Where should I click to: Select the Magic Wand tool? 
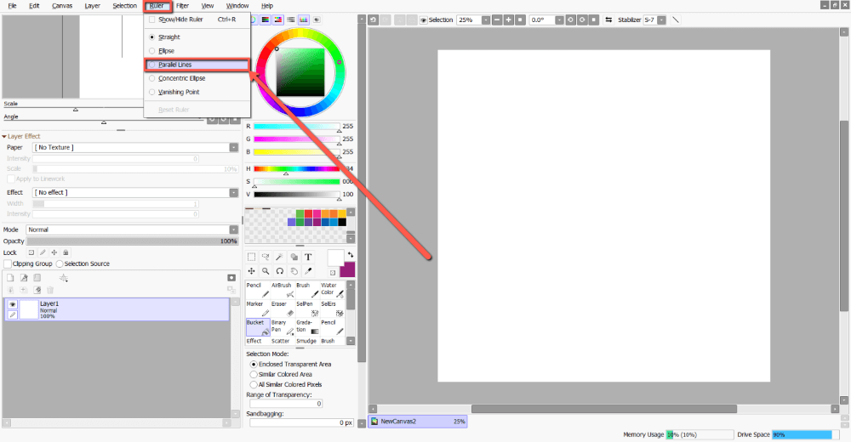tap(279, 257)
